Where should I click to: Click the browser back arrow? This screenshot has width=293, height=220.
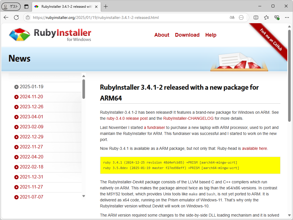tap(6, 17)
